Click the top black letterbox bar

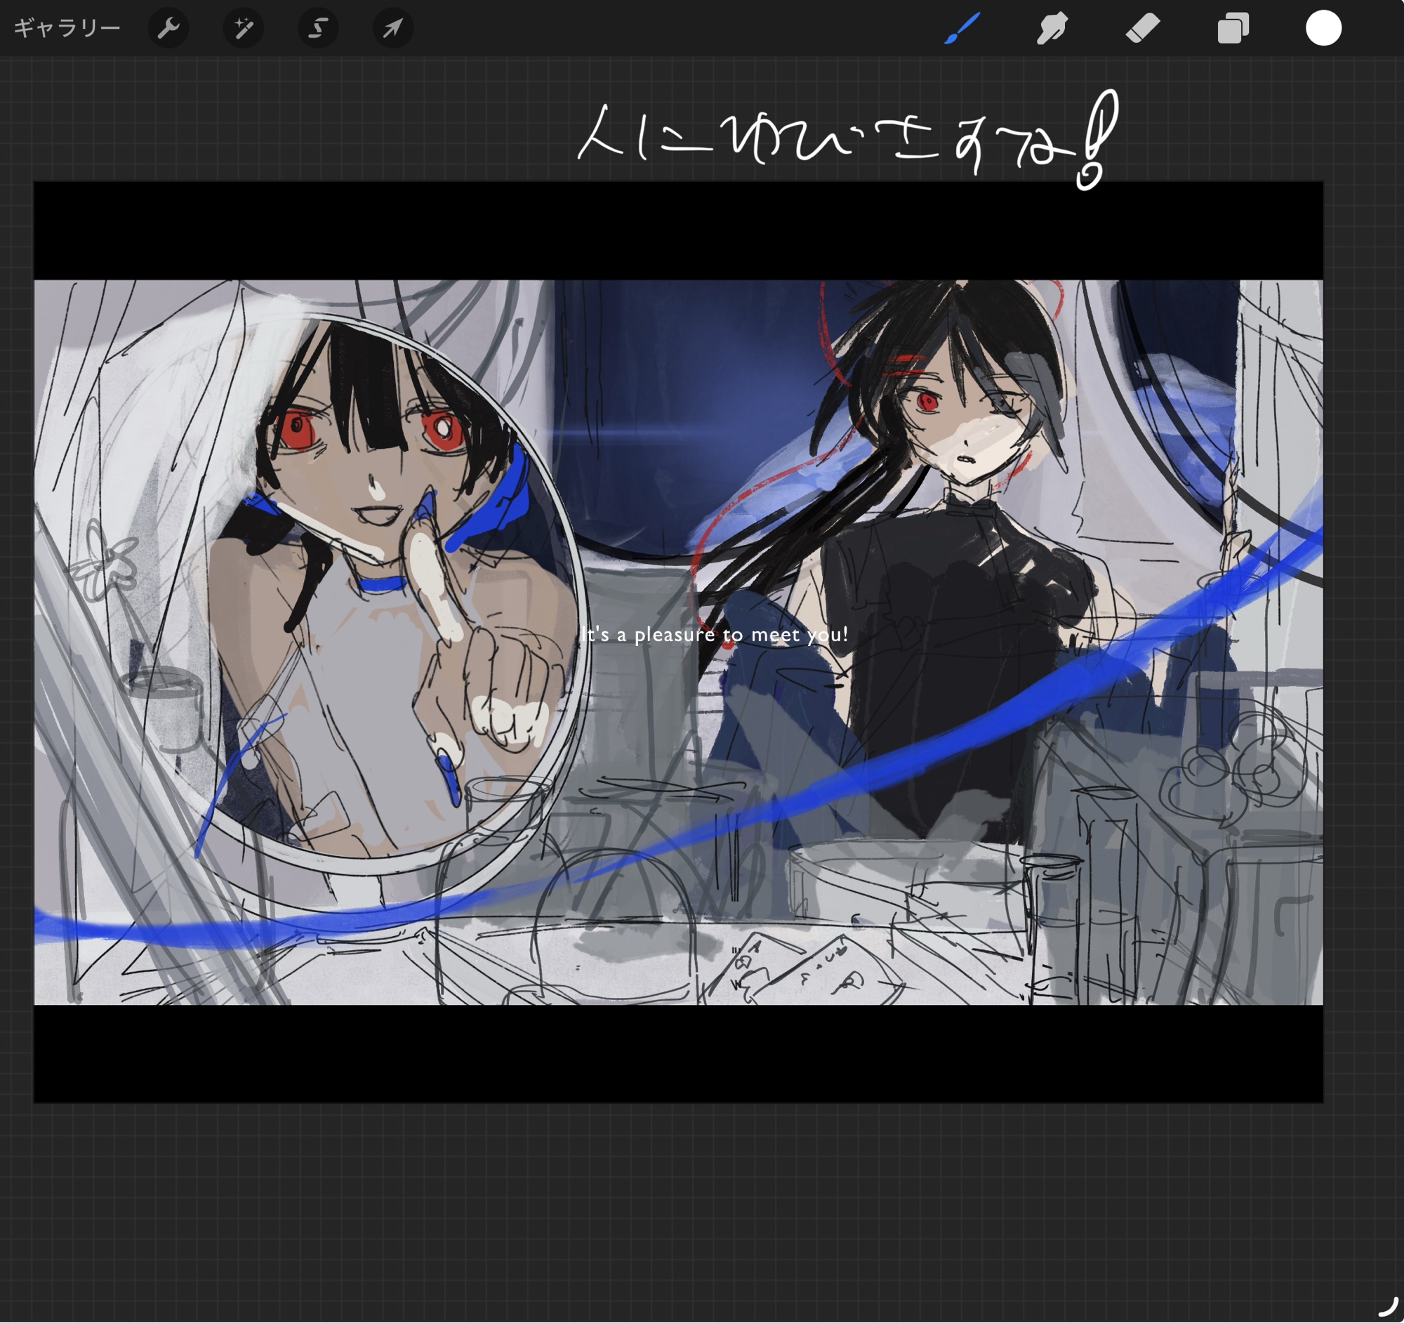(x=678, y=230)
